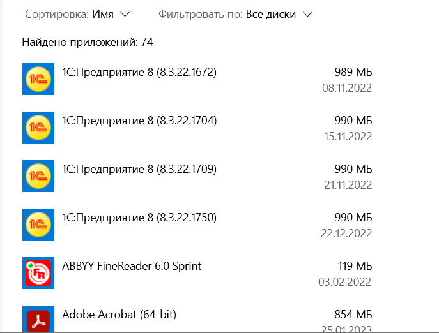
Task: Click the 989 МБ size value
Action: click(x=353, y=72)
